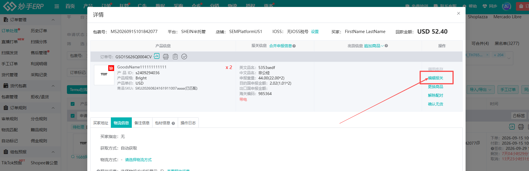Toggle the hamburger menu icon beside 妙手ERP logo
The image size is (529, 171).
(x=57, y=6)
